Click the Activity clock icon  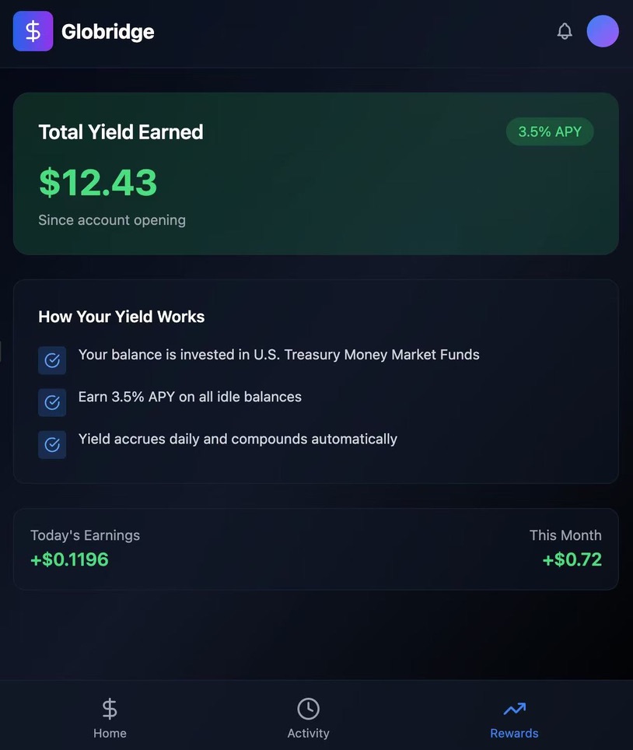point(308,708)
